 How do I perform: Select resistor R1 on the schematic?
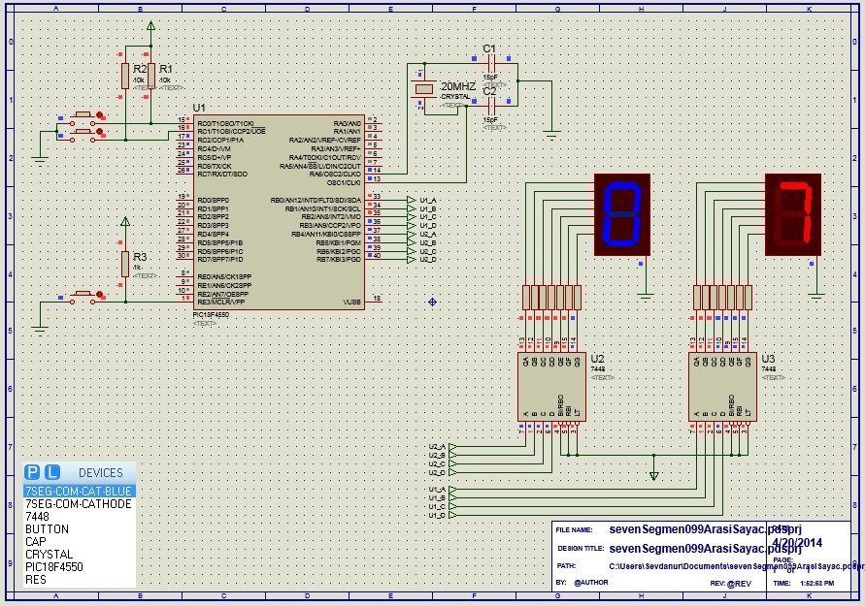point(151,76)
